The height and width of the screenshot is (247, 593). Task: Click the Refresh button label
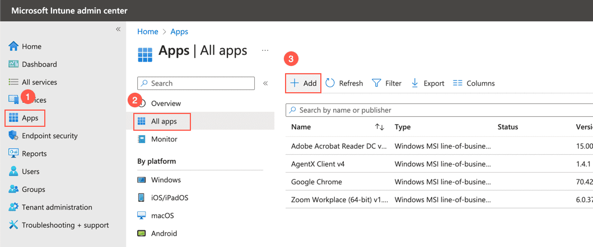(x=351, y=83)
